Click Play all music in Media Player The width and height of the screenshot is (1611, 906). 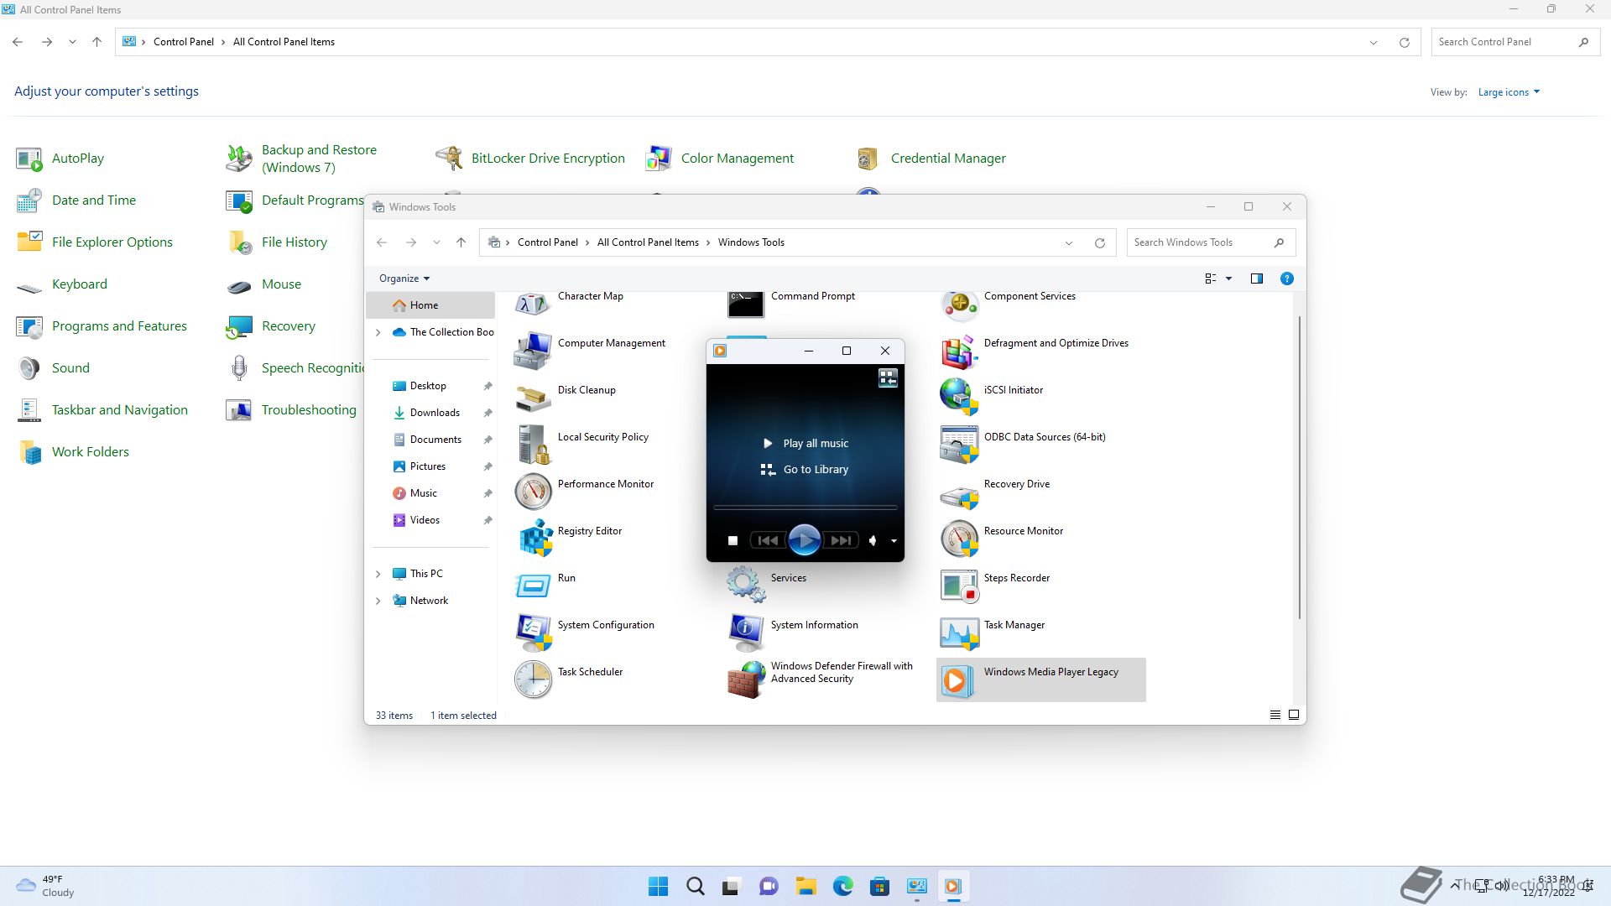[x=805, y=443]
